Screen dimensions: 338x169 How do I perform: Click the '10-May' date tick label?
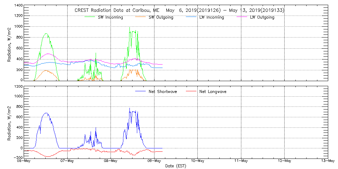pyautogui.click(x=198, y=161)
